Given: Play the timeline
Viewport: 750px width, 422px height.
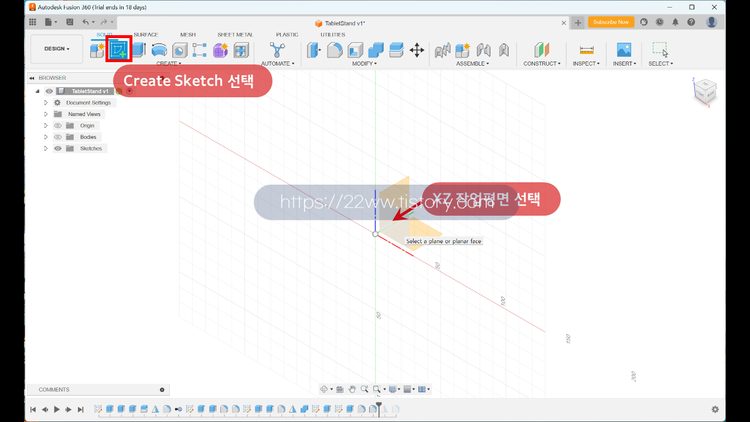Looking at the screenshot, I should tap(57, 410).
